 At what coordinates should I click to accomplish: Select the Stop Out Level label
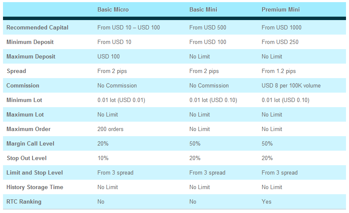click(x=27, y=158)
